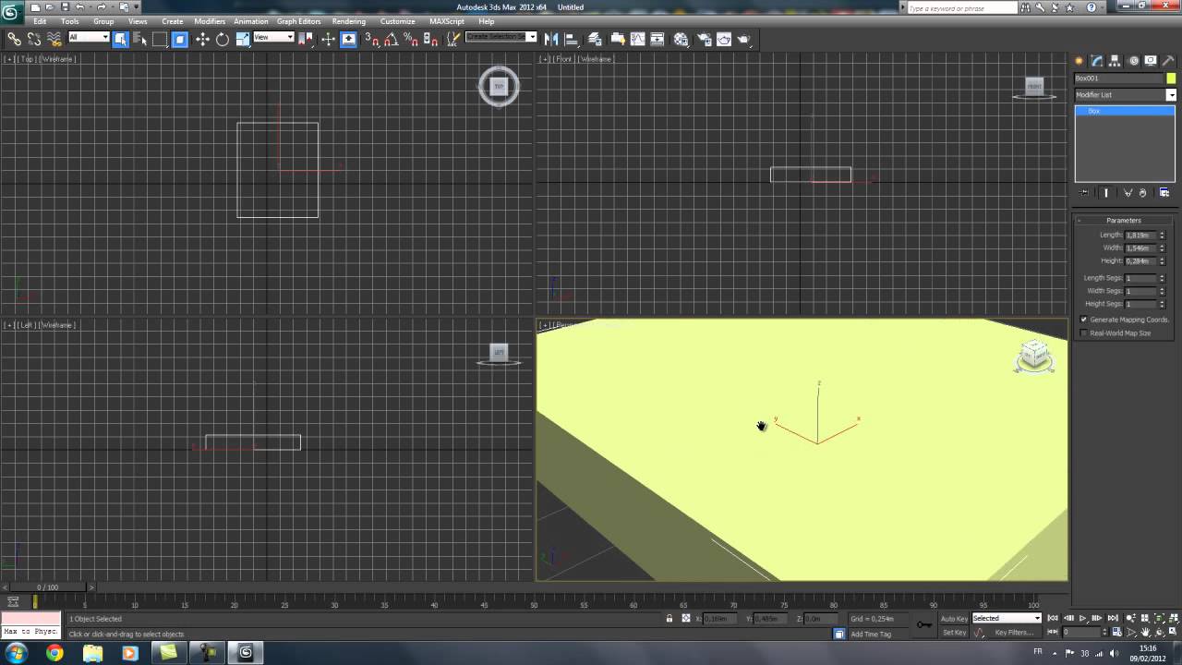Activate Select and Move tool
Image resolution: width=1182 pixels, height=665 pixels.
tap(202, 39)
